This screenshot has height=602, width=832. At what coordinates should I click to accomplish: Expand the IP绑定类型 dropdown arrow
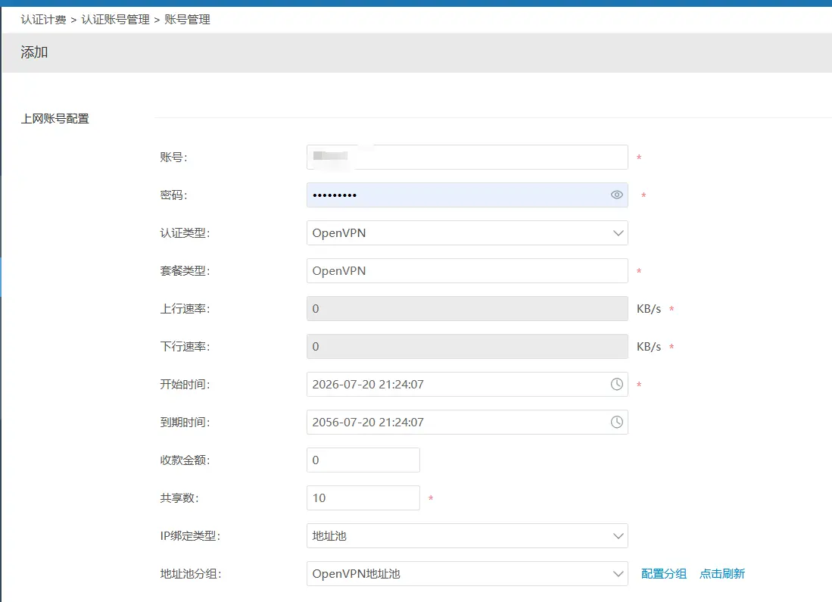coord(618,536)
